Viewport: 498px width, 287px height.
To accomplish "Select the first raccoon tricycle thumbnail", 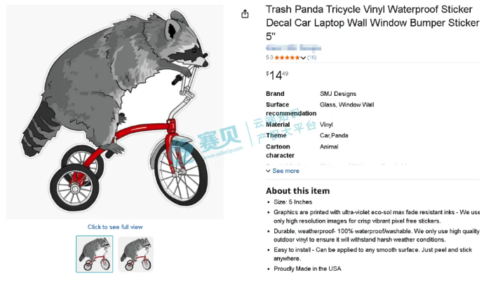I will 94,253.
